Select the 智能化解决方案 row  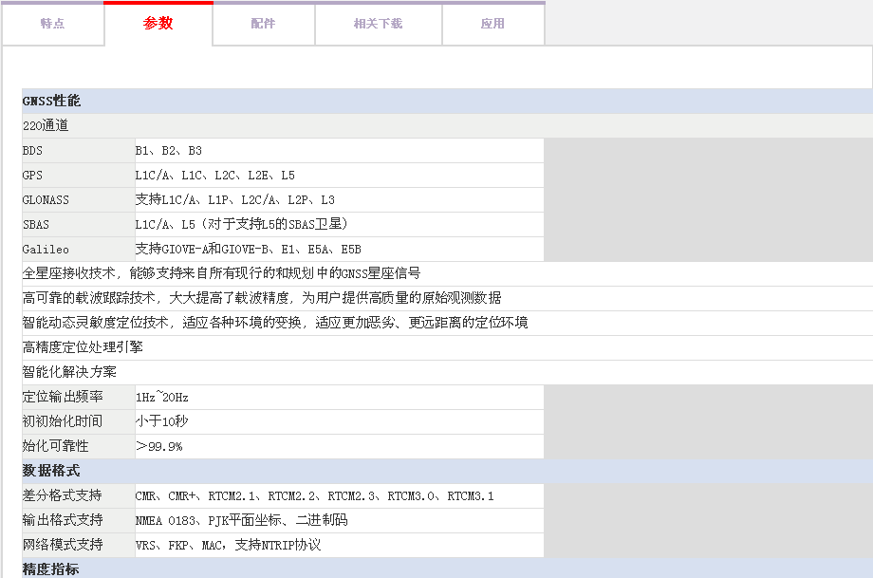(x=69, y=372)
